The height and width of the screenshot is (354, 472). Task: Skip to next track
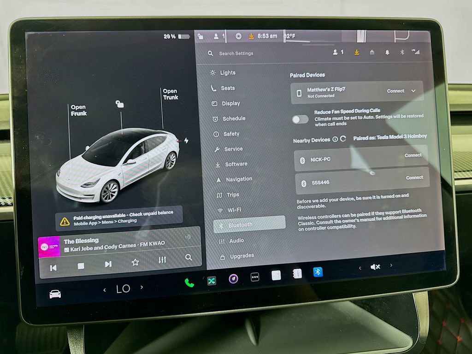pyautogui.click(x=108, y=264)
